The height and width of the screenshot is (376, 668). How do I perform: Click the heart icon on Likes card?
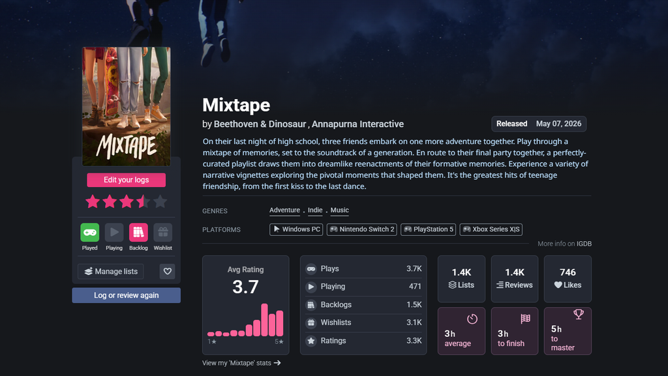pos(558,285)
